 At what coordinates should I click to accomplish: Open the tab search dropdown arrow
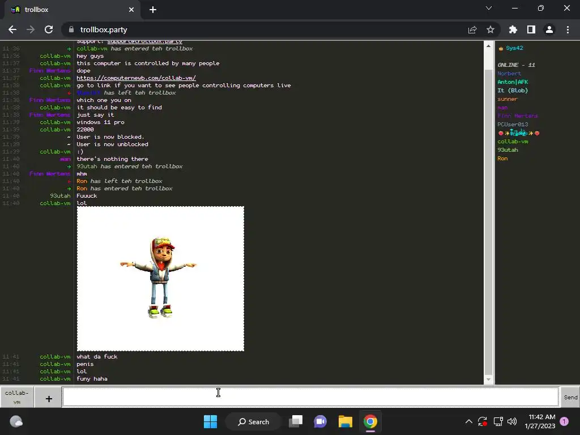tap(489, 8)
